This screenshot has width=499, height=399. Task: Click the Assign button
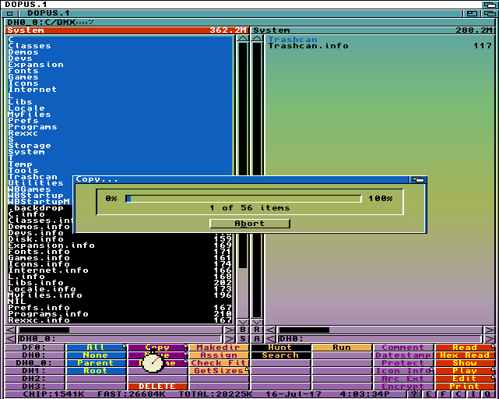(x=219, y=355)
